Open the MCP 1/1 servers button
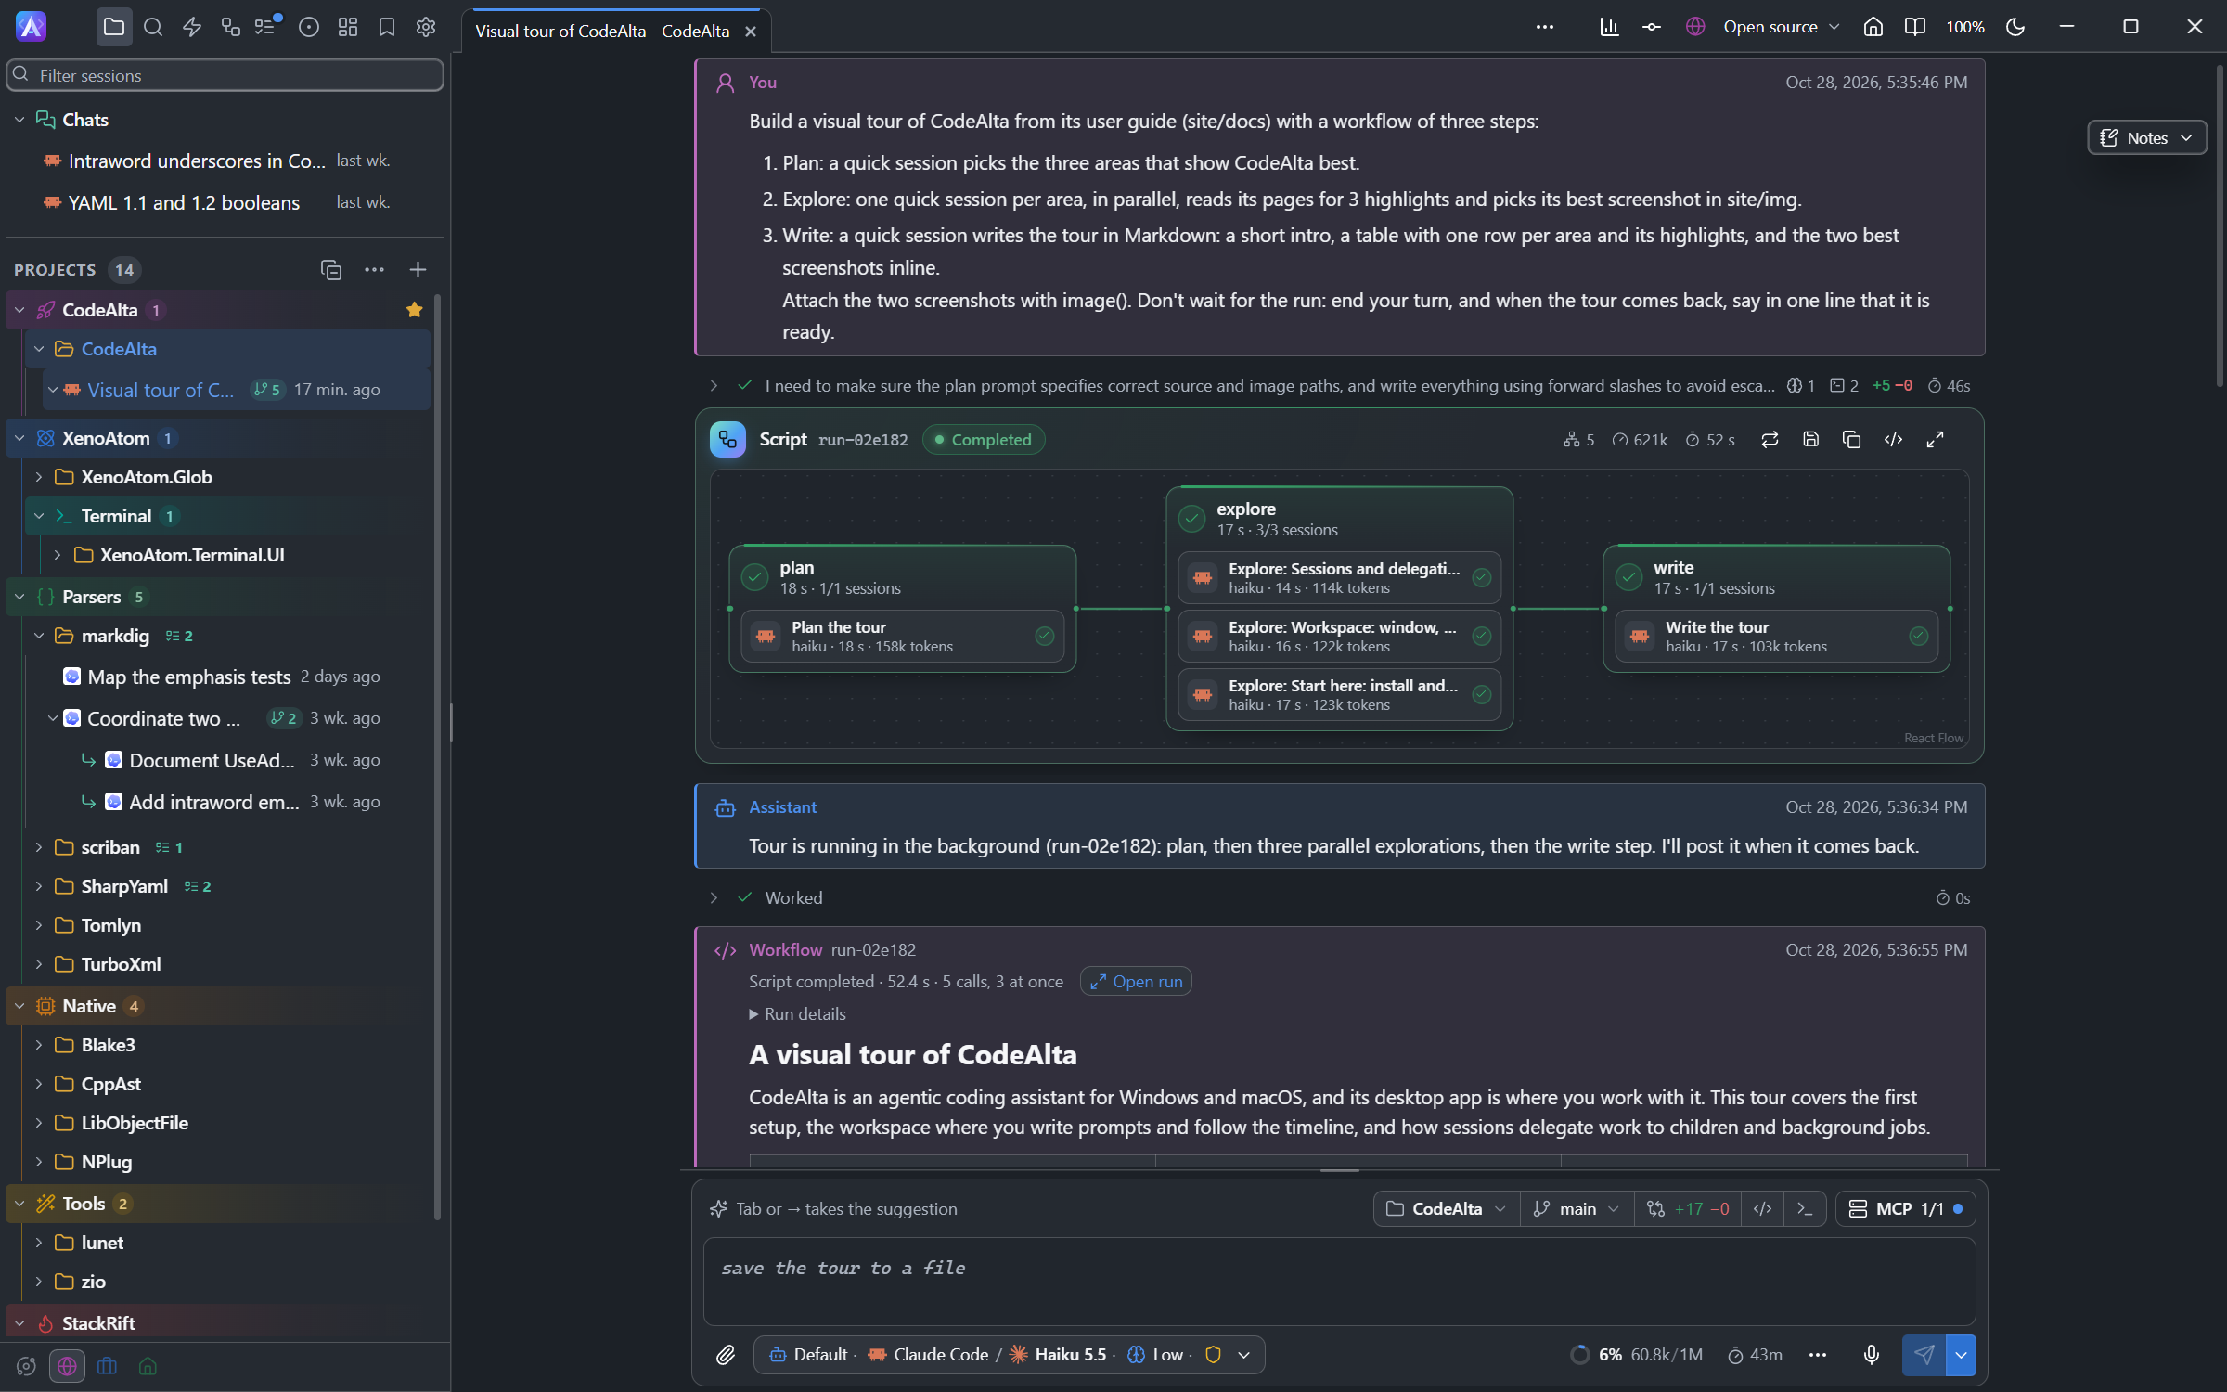Image resolution: width=2227 pixels, height=1392 pixels. point(1905,1208)
